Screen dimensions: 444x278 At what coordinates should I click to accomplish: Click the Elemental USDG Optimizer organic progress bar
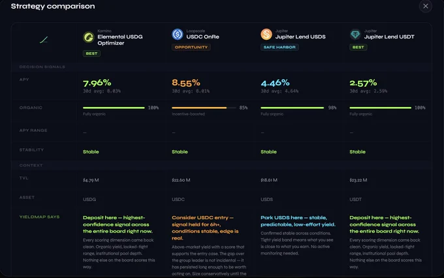tap(114, 108)
